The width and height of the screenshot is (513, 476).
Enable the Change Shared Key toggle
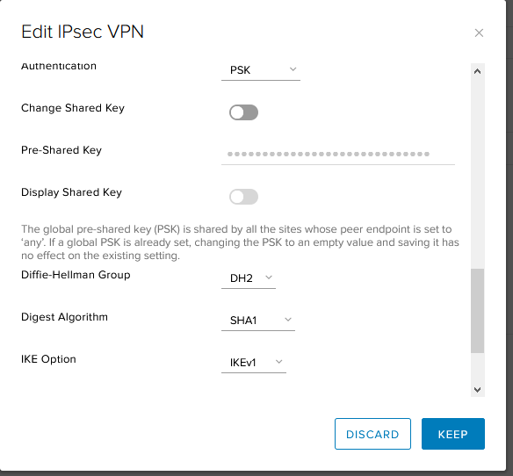(243, 112)
